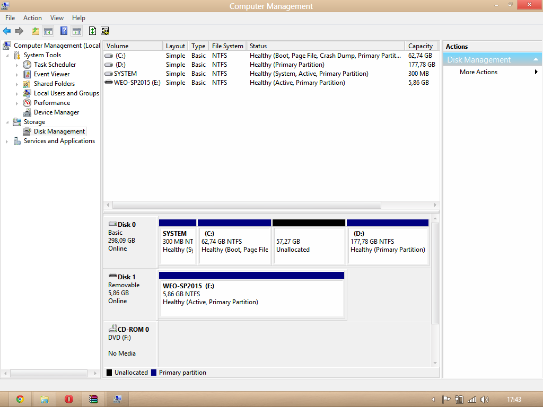Screen dimensions: 543x407
Task: Select Performance in the tree
Action: (52, 103)
